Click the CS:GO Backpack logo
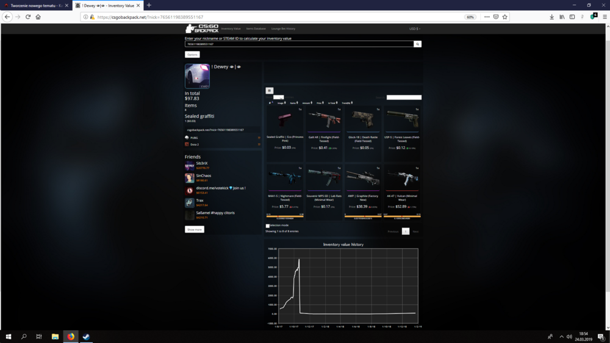The height and width of the screenshot is (343, 610). click(202, 29)
